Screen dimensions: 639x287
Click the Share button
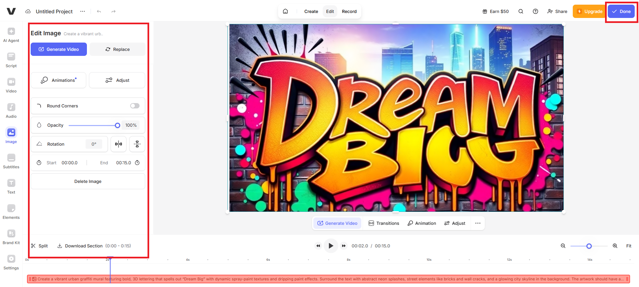[x=557, y=11]
